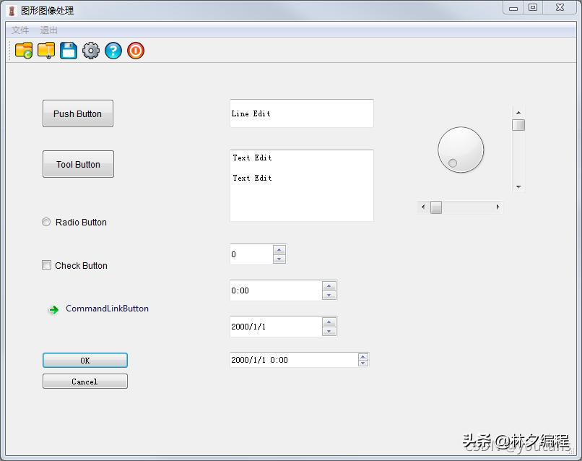The height and width of the screenshot is (461, 582).
Task: Open settings via the gear icon
Action: pyautogui.click(x=91, y=51)
